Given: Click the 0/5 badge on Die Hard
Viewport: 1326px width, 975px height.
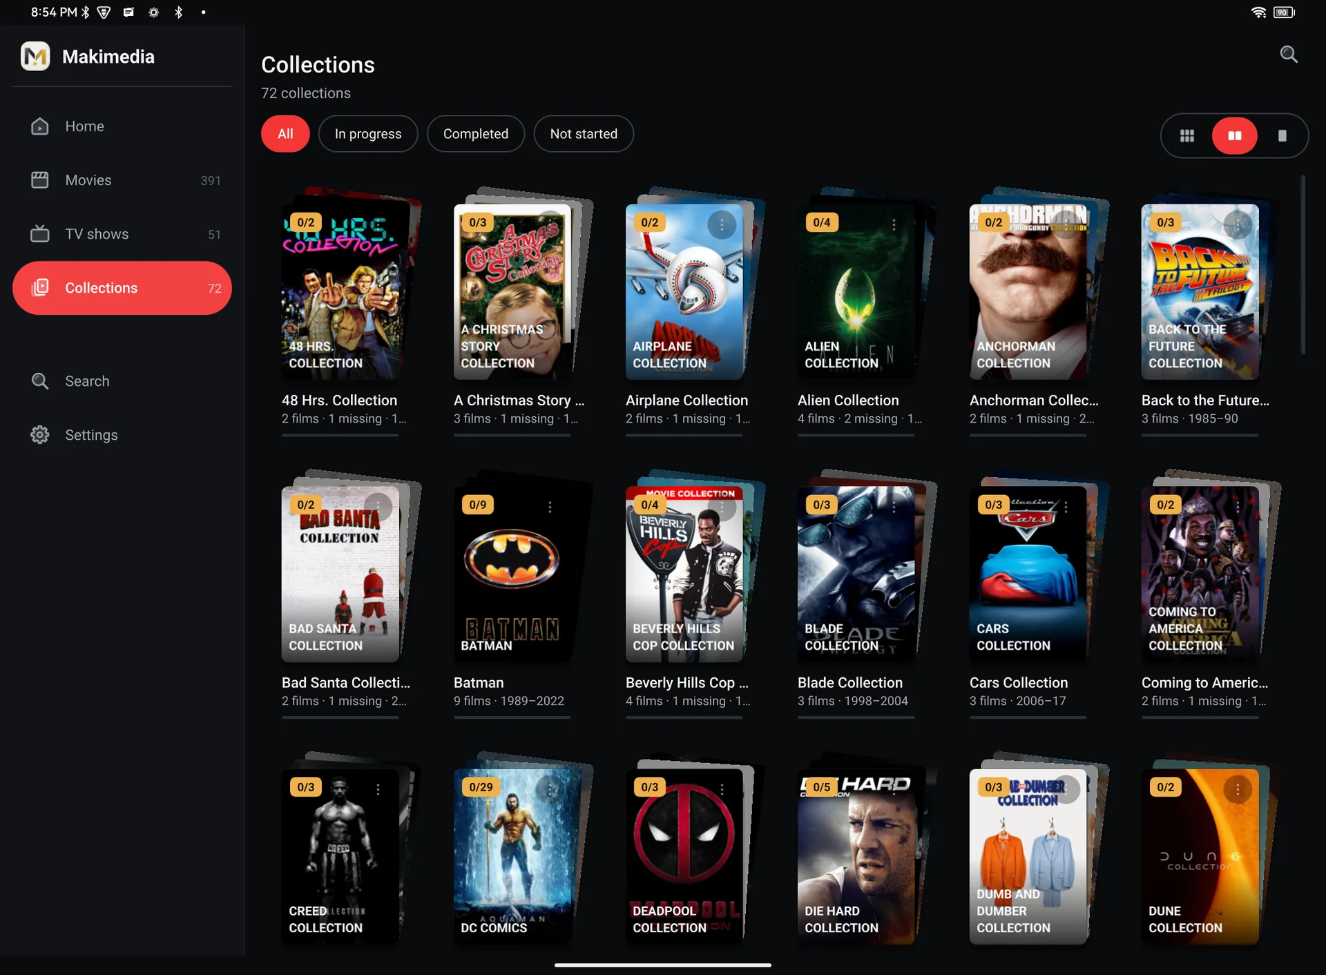Looking at the screenshot, I should point(821,787).
